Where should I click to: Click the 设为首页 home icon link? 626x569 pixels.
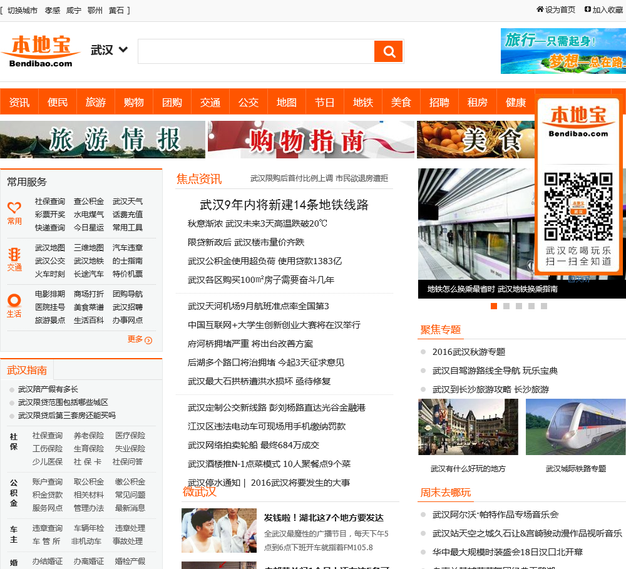point(555,9)
